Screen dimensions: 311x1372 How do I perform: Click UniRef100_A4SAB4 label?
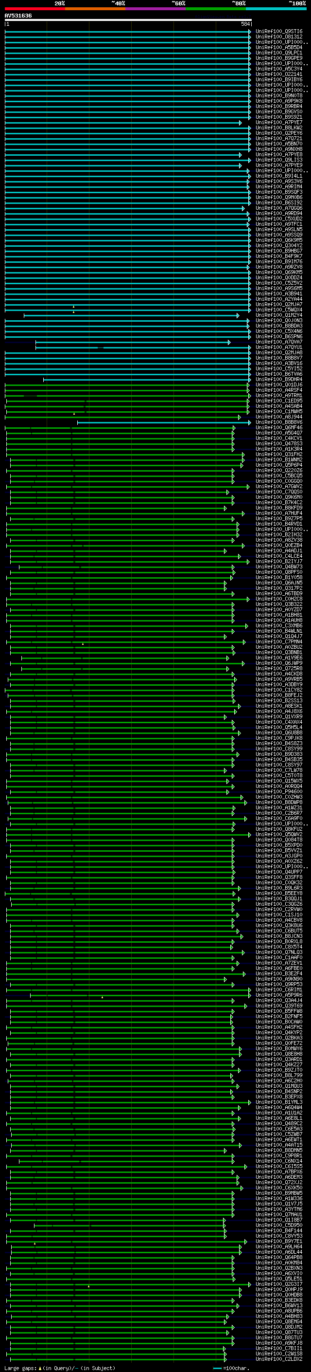(x=279, y=406)
